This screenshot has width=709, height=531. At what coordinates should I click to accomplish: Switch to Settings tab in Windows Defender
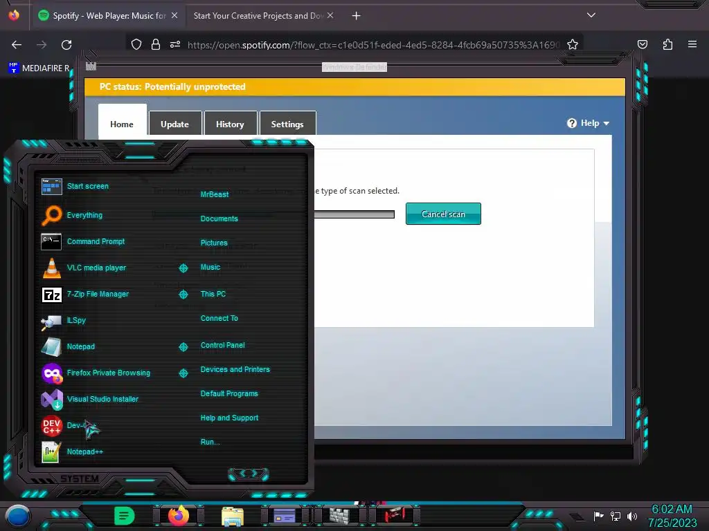click(287, 124)
